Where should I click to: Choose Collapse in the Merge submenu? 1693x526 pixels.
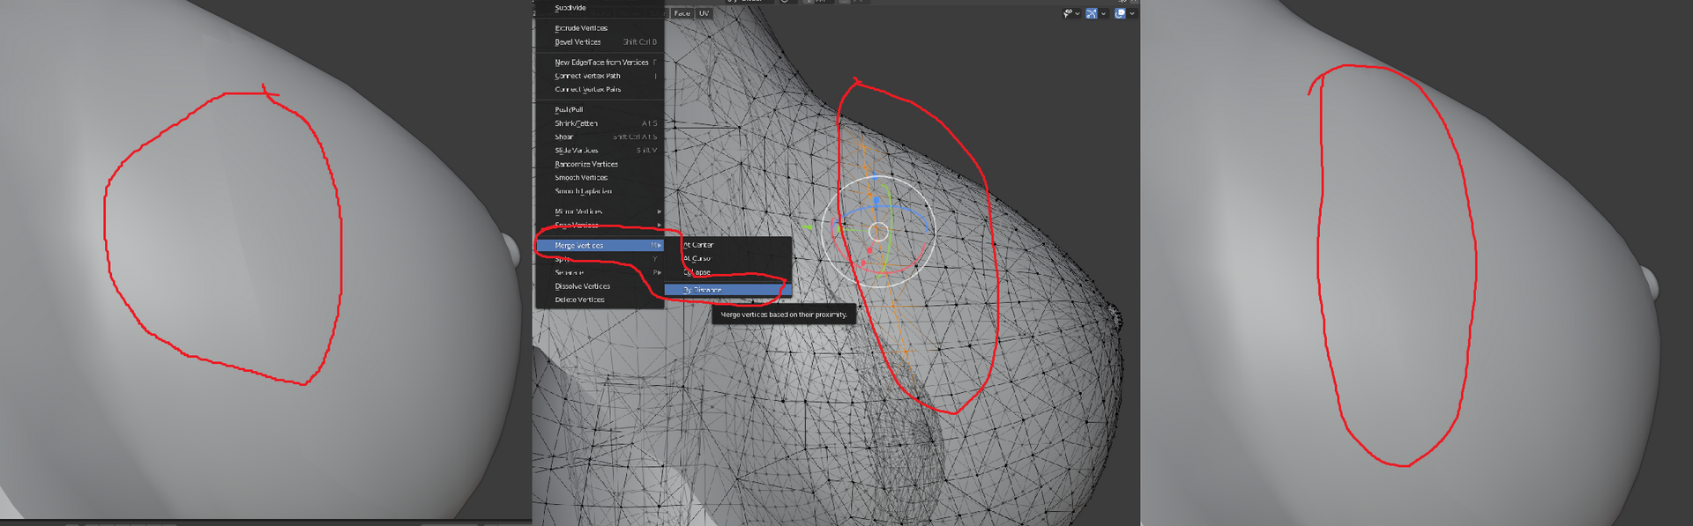click(x=727, y=272)
